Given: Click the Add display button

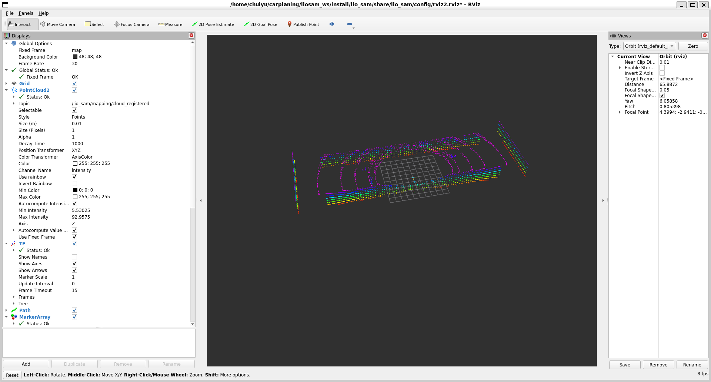Looking at the screenshot, I should click(26, 364).
